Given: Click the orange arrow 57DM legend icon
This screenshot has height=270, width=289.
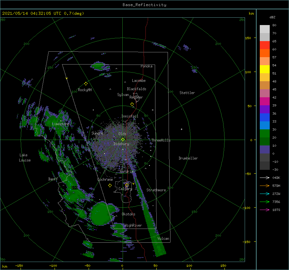Looking at the screenshot, I should [x=265, y=186].
